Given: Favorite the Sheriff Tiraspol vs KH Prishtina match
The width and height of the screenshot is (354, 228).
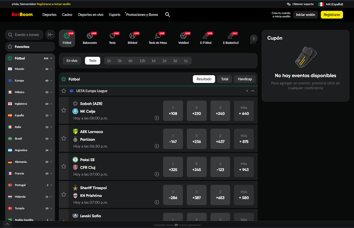Looking at the screenshot, I should tap(64, 194).
